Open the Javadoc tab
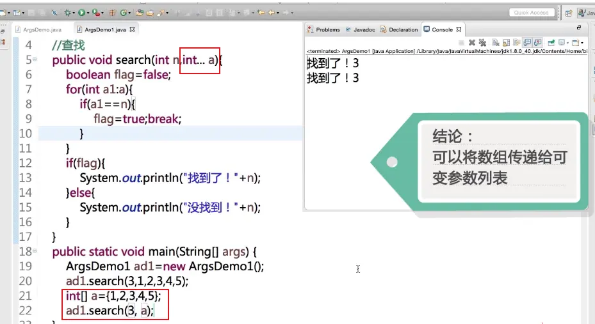The width and height of the screenshot is (595, 324). [360, 29]
